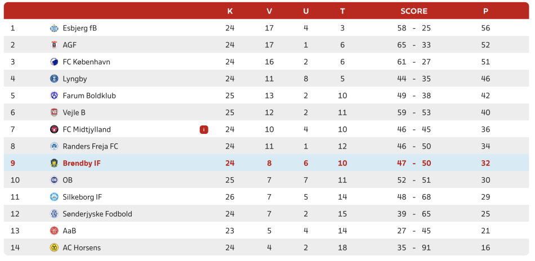The height and width of the screenshot is (261, 535).
Task: Click the AaB red club badge
Action: click(x=54, y=231)
